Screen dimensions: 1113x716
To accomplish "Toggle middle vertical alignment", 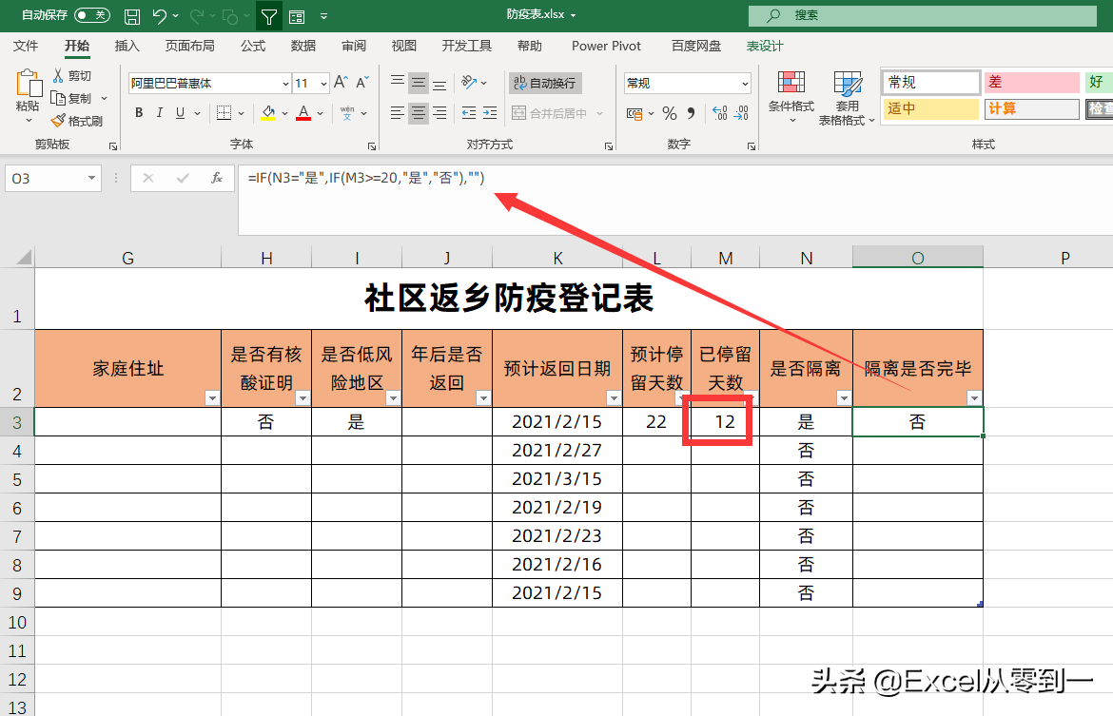I will click(419, 83).
